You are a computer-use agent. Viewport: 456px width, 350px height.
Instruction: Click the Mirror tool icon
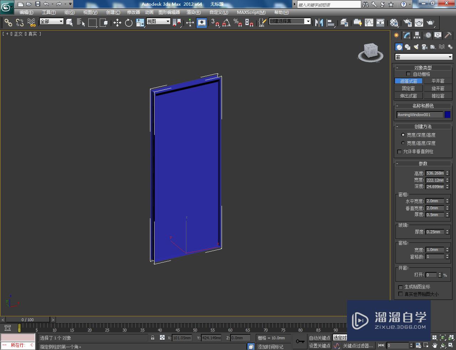point(319,23)
